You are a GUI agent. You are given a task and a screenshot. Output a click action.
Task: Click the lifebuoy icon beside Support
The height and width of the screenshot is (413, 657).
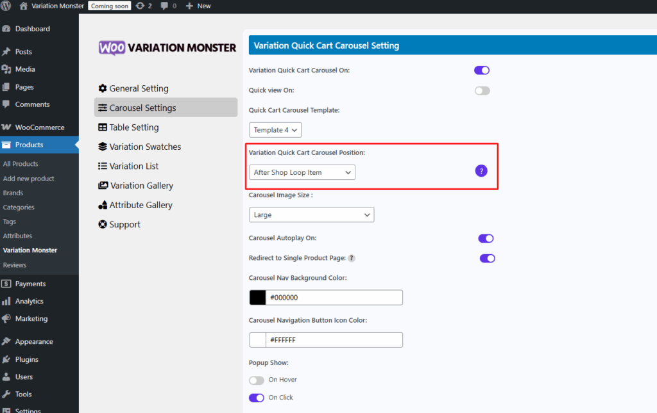click(x=103, y=225)
